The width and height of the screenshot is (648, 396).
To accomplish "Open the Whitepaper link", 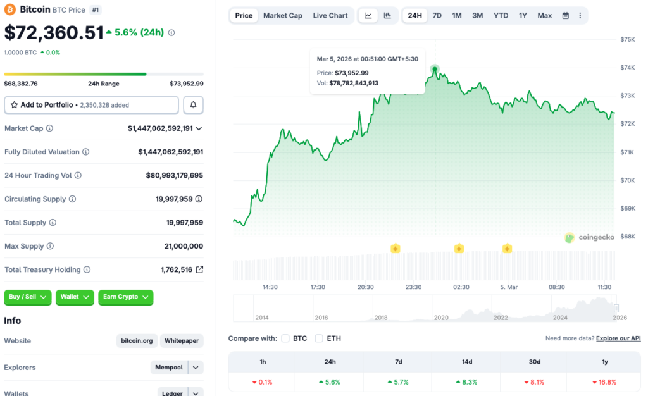I will [x=182, y=340].
